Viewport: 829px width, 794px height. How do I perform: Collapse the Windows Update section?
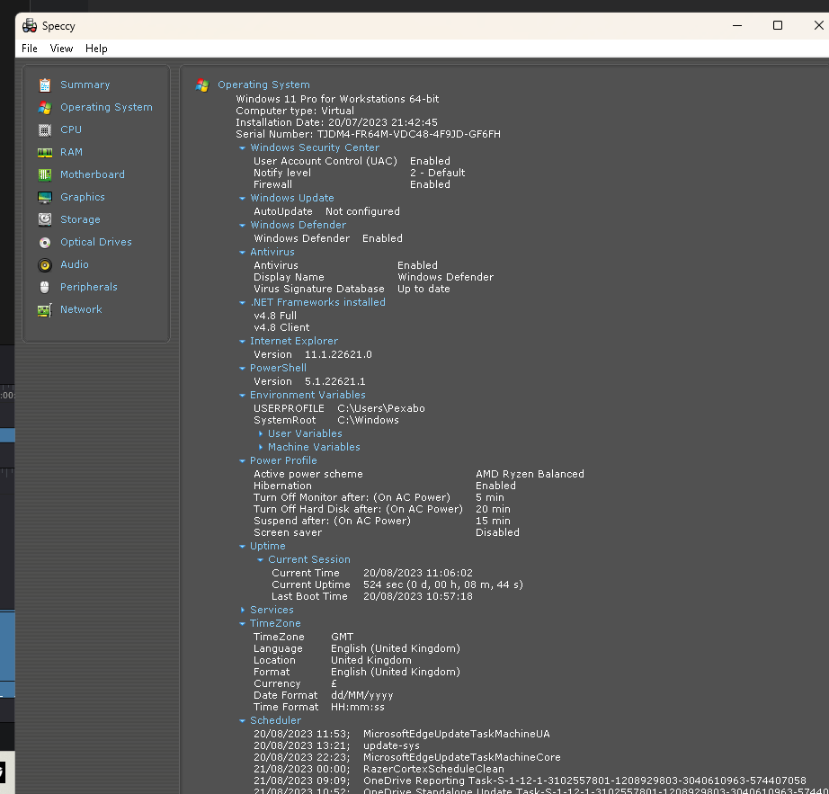[242, 198]
